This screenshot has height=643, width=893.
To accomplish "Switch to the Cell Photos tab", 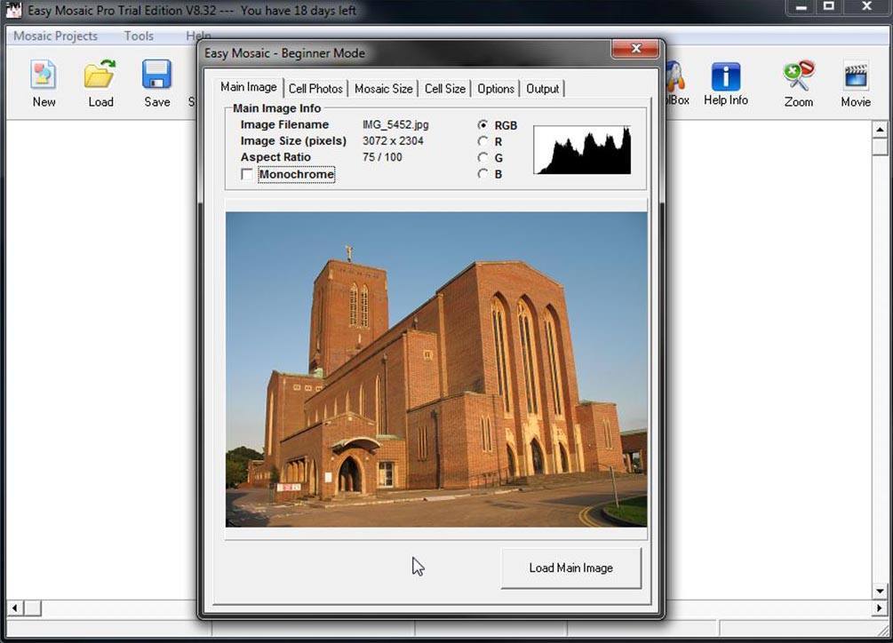I will (x=315, y=89).
